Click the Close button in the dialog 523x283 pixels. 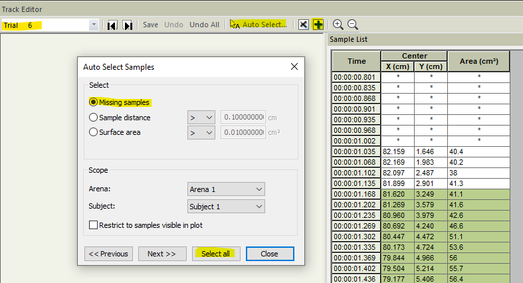(x=270, y=254)
